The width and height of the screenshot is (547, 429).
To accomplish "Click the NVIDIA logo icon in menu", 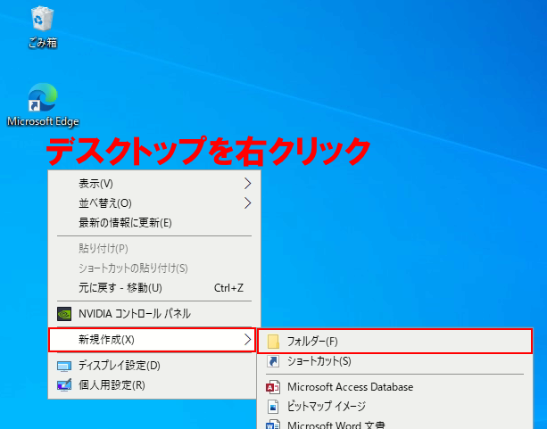I will 64,314.
